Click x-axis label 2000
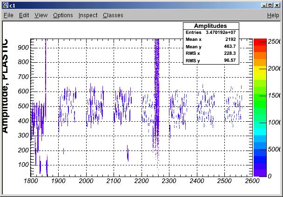This screenshot has height=197, width=283. pyautogui.click(x=86, y=181)
